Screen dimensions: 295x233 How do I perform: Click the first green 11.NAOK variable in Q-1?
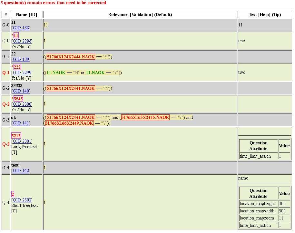[56, 73]
